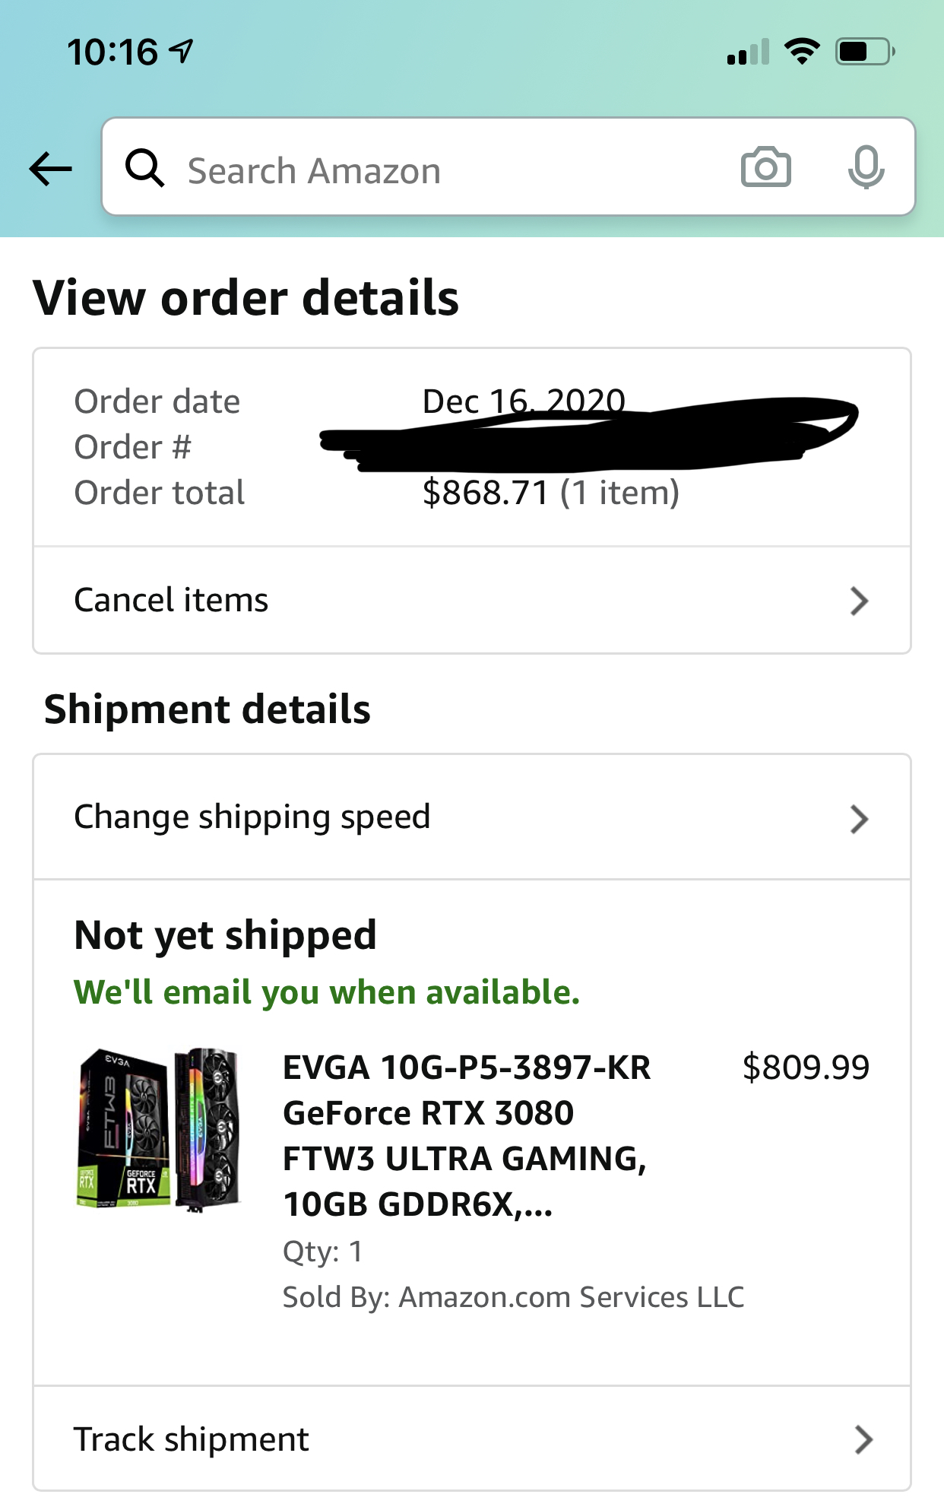Tap the location arrow beside the time
The width and height of the screenshot is (944, 1507).
pyautogui.click(x=181, y=51)
